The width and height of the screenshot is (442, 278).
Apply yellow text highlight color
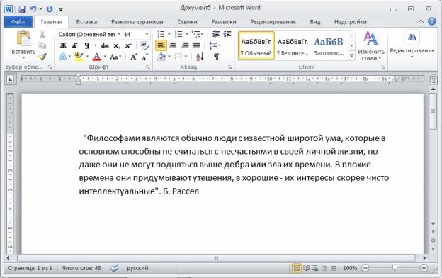(79, 57)
